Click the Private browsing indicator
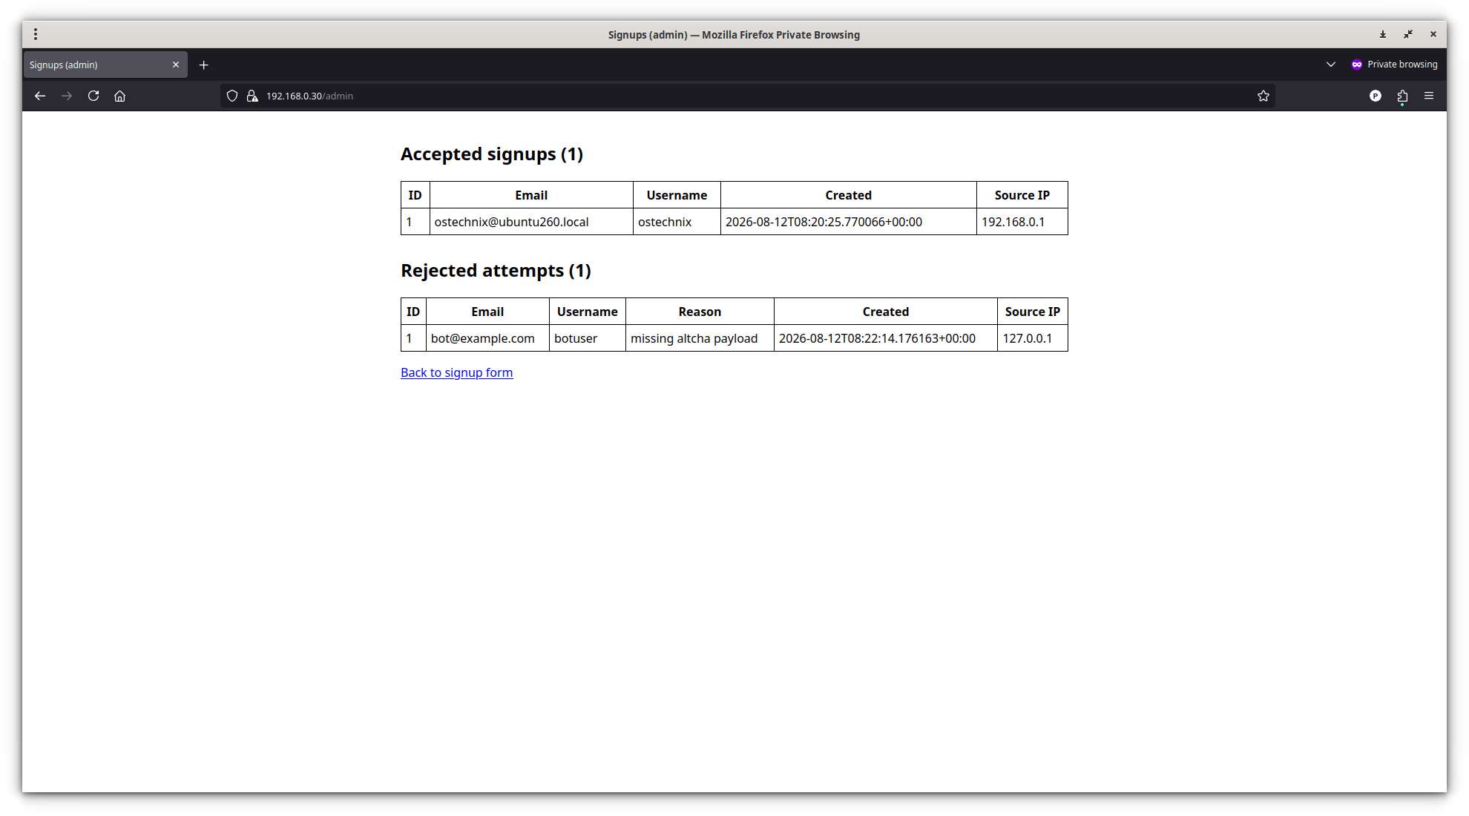 [x=1394, y=65]
